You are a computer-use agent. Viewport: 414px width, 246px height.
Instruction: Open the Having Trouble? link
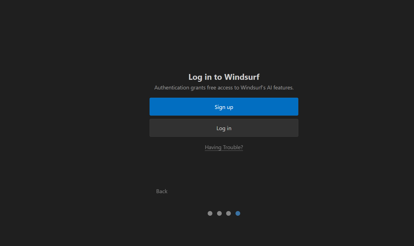pyautogui.click(x=224, y=147)
